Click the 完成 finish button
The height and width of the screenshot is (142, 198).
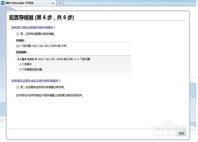(x=182, y=133)
